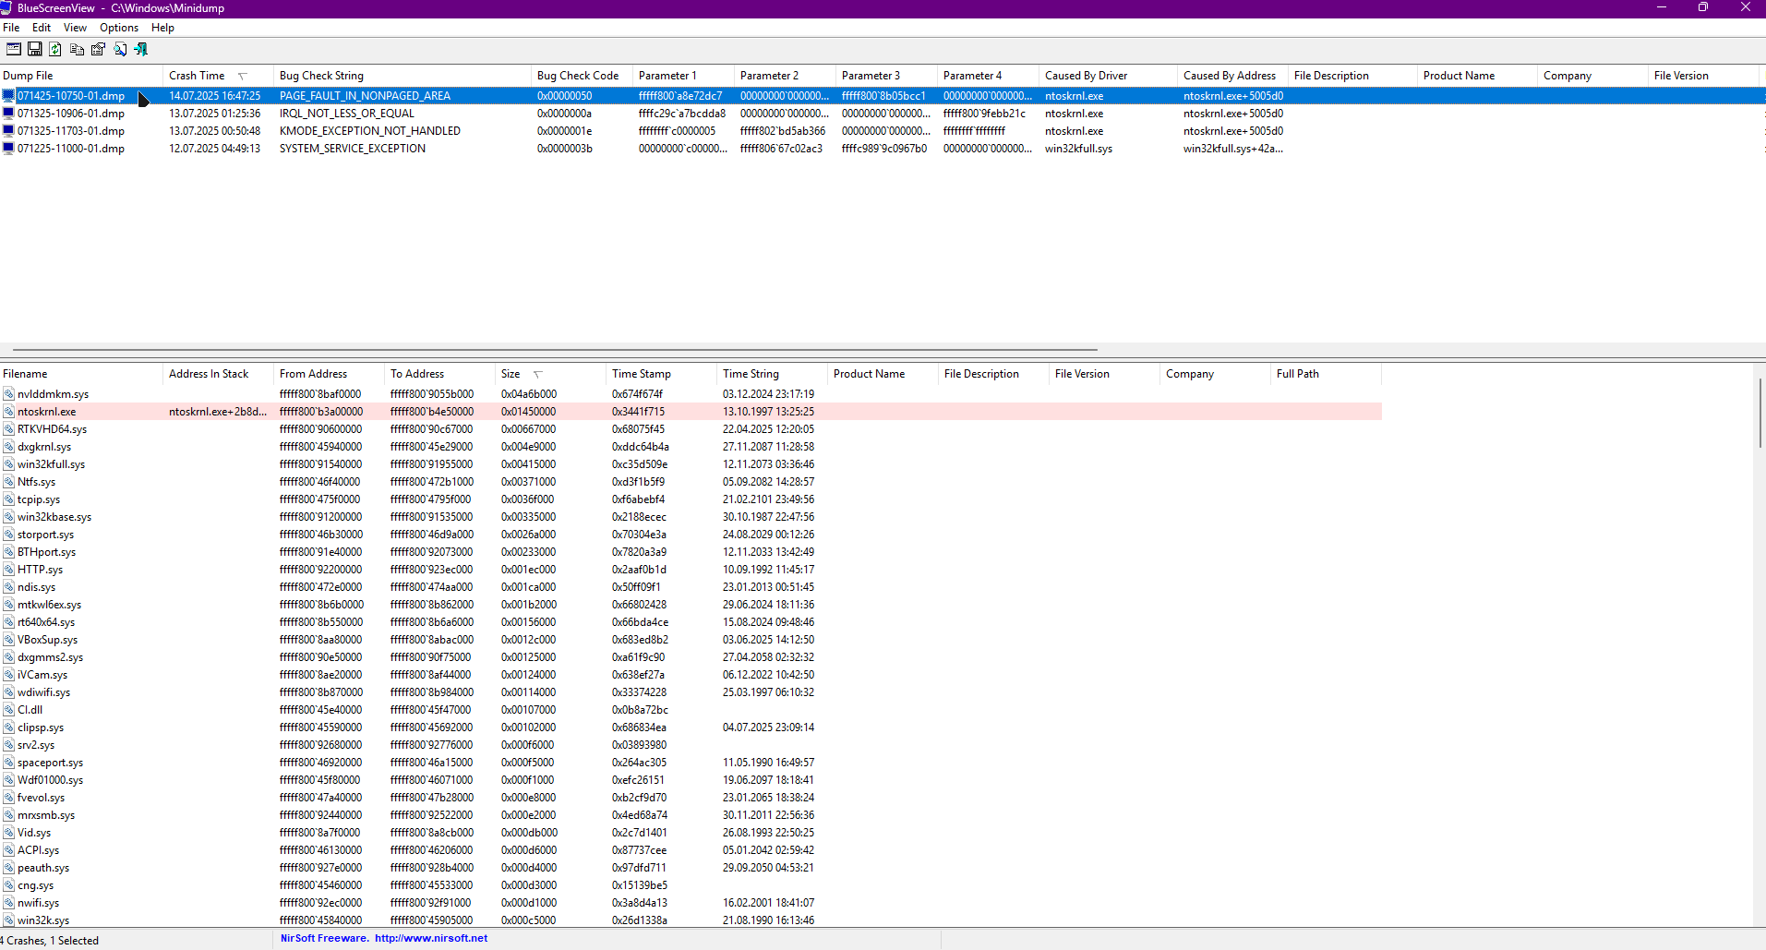Open the Properties toolbar icon

pos(98,49)
